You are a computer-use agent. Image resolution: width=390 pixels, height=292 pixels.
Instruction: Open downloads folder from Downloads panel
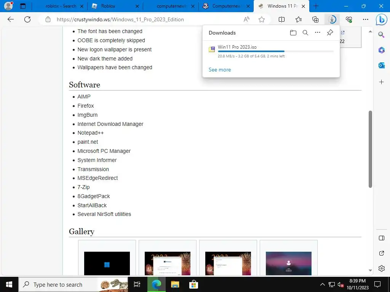293,33
